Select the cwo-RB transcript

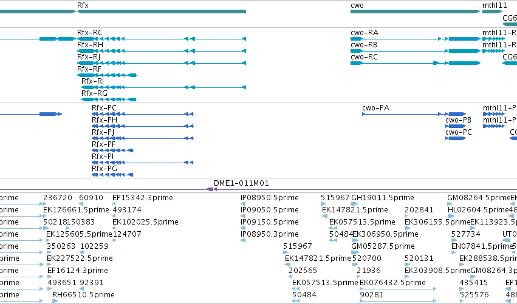364,45
